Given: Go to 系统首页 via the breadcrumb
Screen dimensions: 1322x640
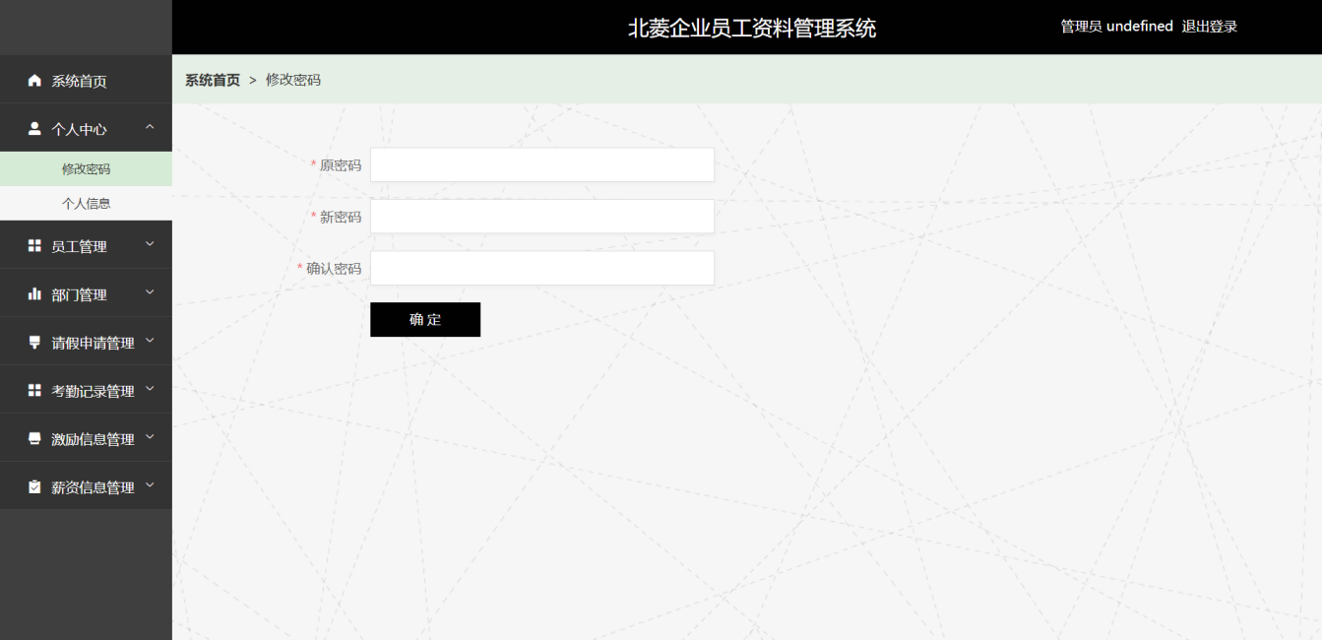Looking at the screenshot, I should tap(213, 80).
